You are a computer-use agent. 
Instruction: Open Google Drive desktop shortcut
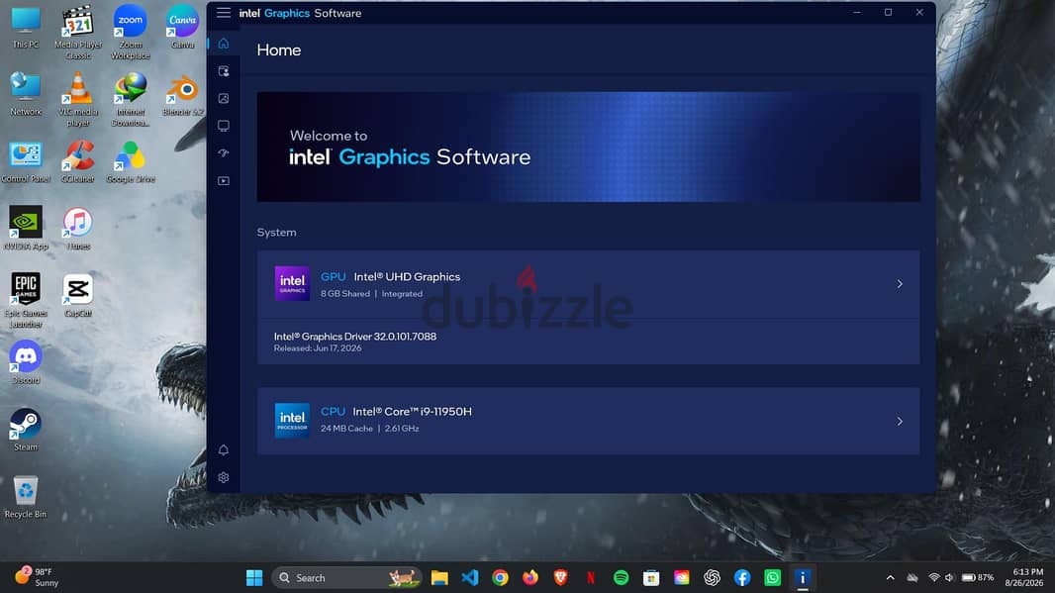click(x=131, y=161)
